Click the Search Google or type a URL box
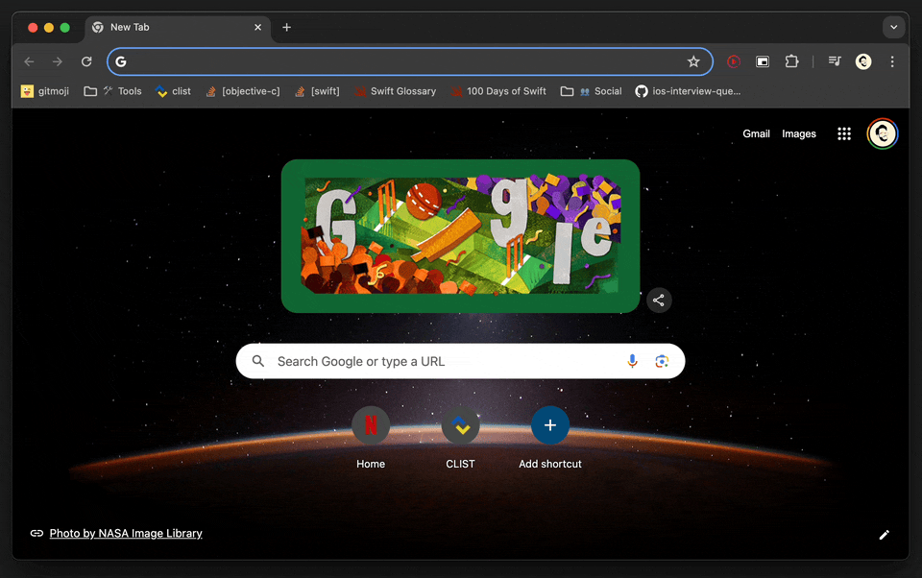Viewport: 922px width, 578px height. 460,361
